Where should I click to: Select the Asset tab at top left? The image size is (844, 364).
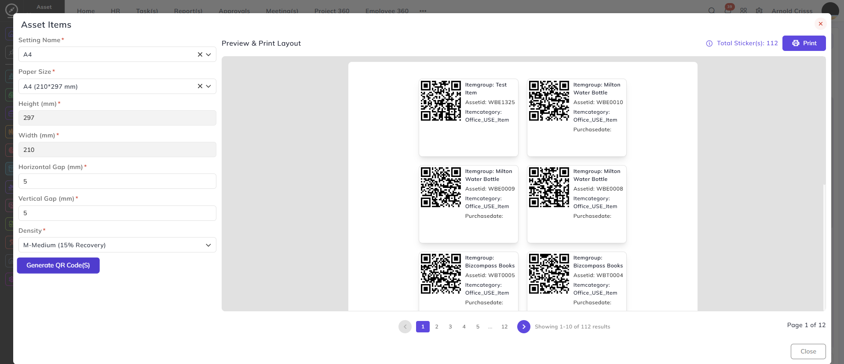tap(44, 7)
